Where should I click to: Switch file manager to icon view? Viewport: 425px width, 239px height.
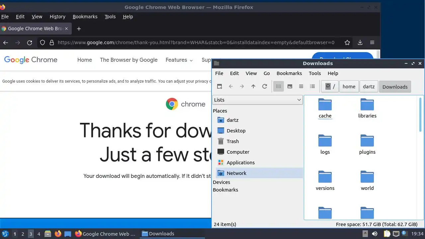click(279, 86)
